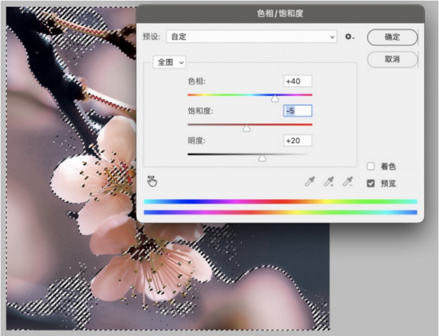
Task: Click the 饱和度 saturation slider handle
Action: pos(246,128)
